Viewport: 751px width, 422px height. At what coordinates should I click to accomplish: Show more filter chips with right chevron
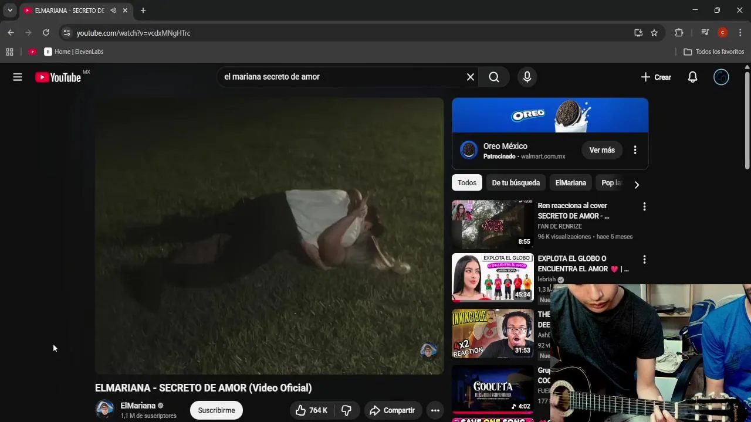(637, 185)
